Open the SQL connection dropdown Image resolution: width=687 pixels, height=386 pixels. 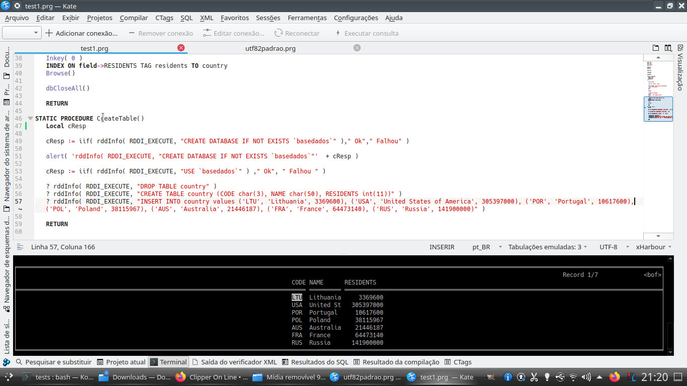click(22, 33)
